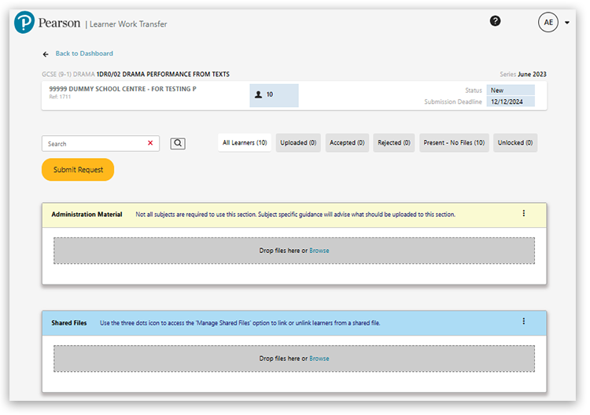Screen dimensions: 590x415
Task: Expand the user account dropdown arrow
Action: [x=567, y=23]
